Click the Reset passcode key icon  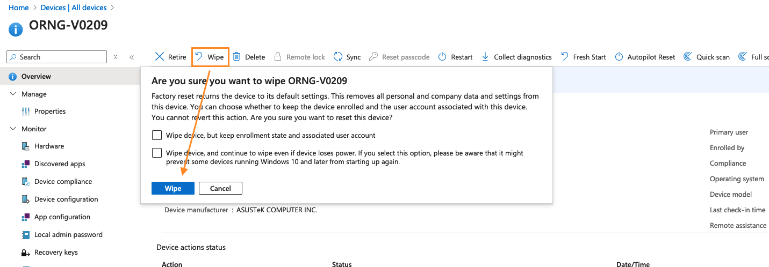click(x=373, y=56)
